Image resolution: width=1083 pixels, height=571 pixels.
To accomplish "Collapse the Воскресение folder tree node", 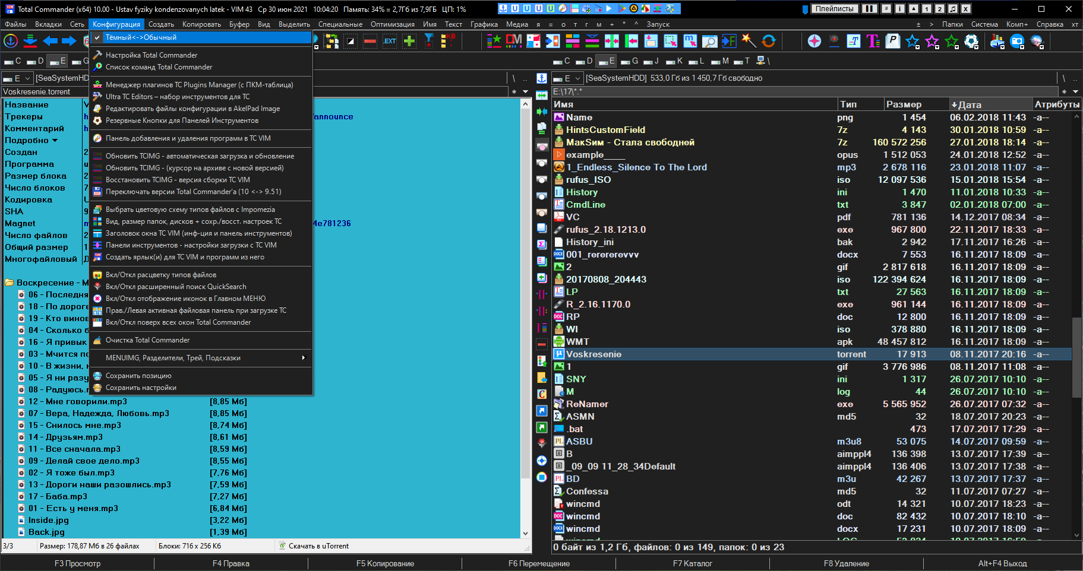I will tap(10, 283).
